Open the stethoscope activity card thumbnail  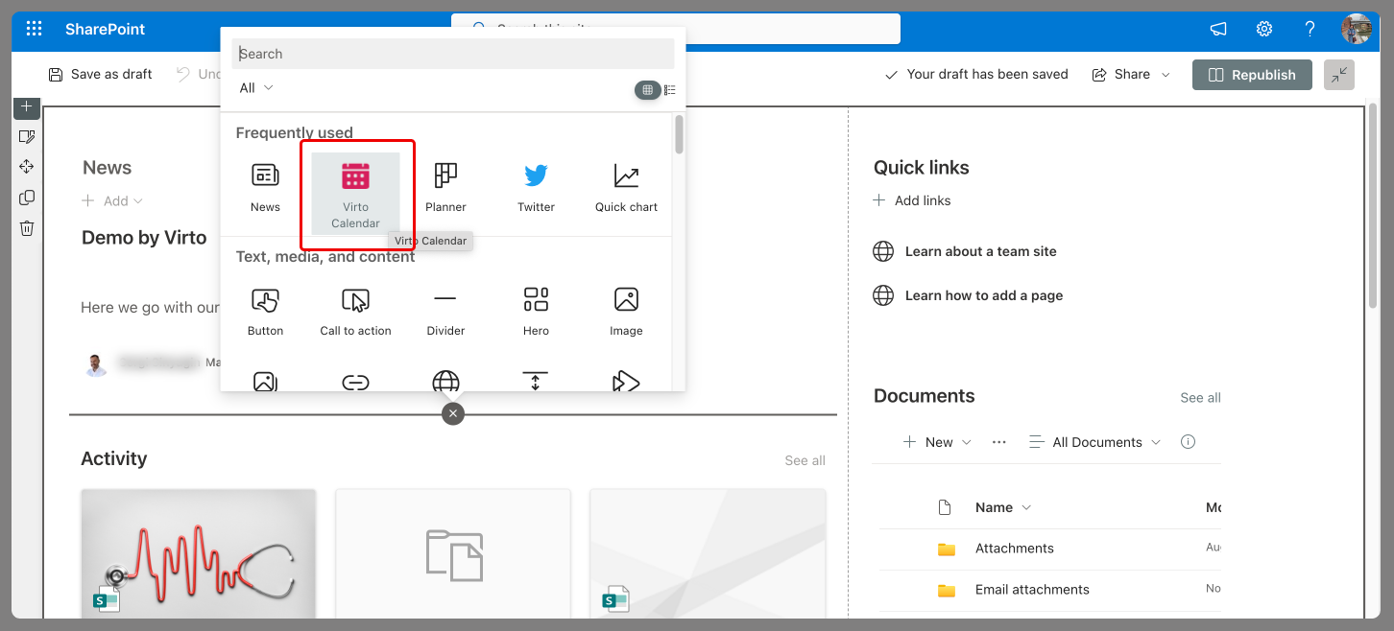199,553
